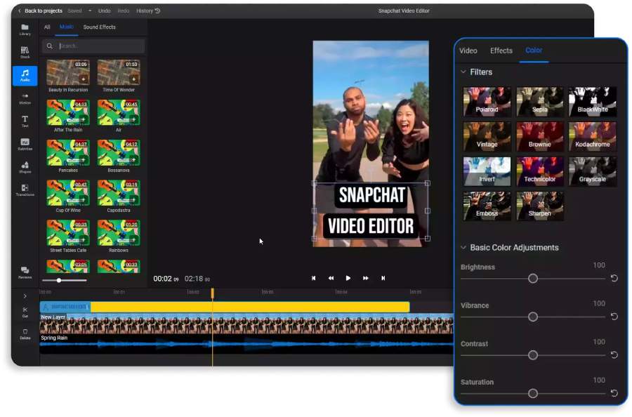Apply the Sharpen filter
Screen dimensions: 632x417
pos(540,206)
